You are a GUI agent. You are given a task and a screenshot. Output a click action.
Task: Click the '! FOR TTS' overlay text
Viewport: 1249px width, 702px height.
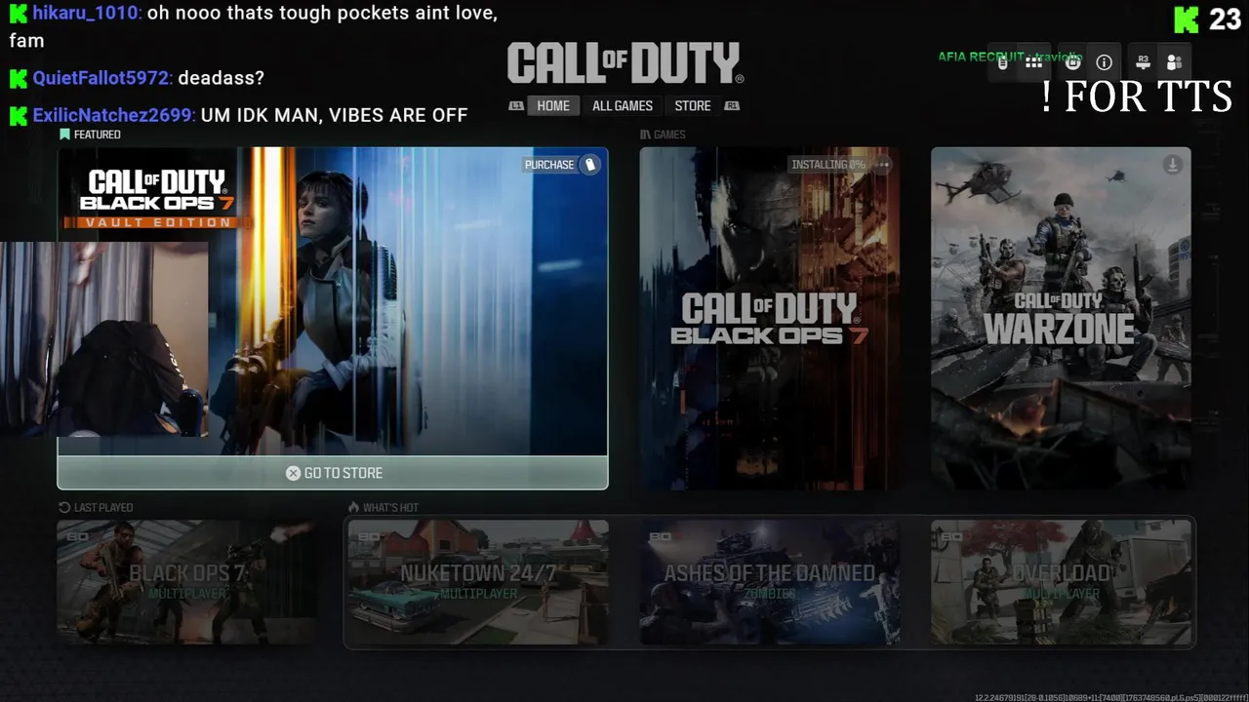point(1137,97)
